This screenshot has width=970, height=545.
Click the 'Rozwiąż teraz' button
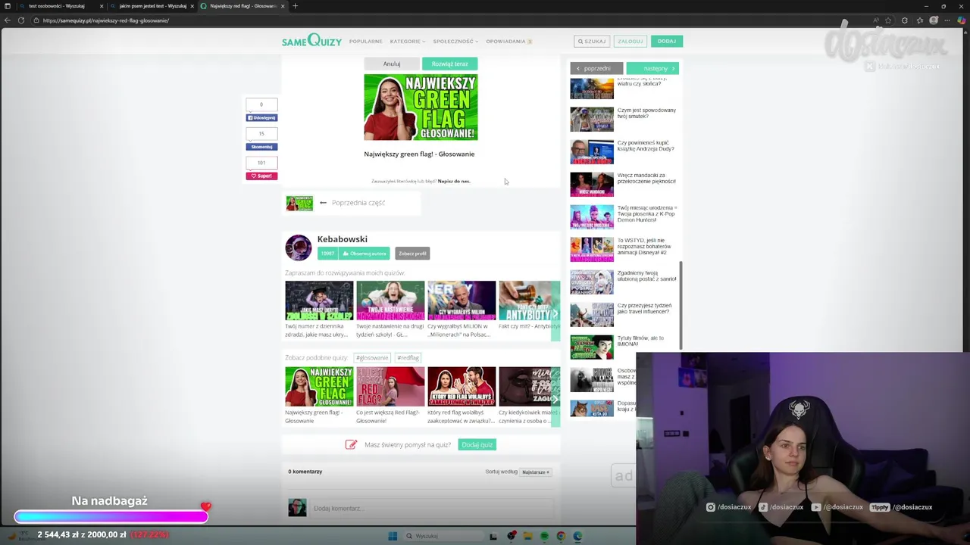tap(449, 64)
